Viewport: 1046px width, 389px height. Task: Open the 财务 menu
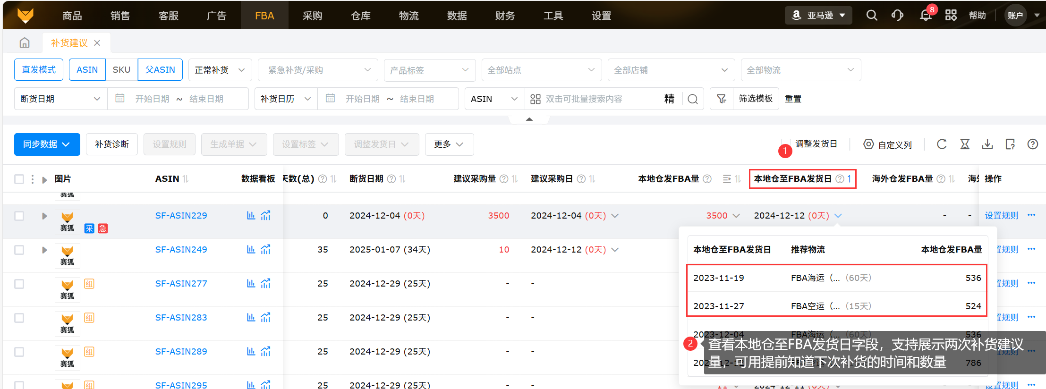click(505, 16)
